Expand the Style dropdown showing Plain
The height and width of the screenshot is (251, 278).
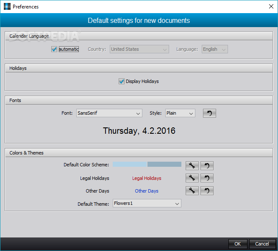[180, 113]
